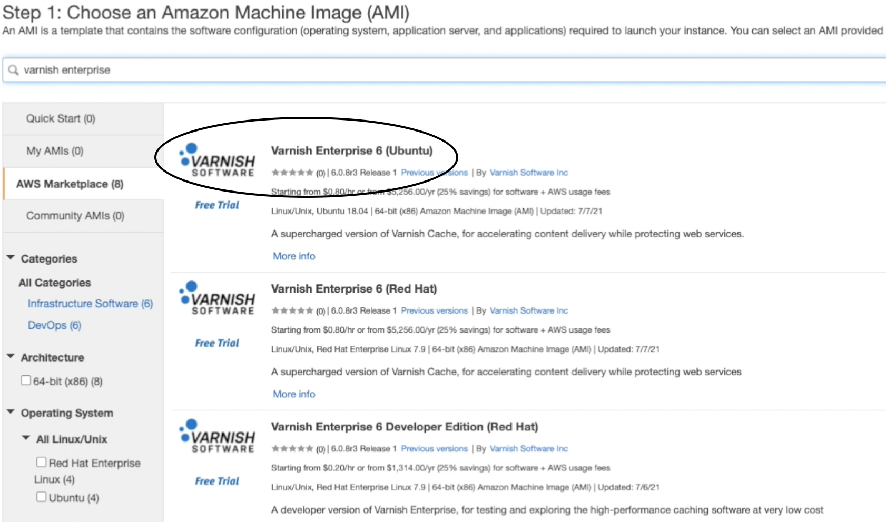Filter by Infrastructure Software (6)

click(x=90, y=304)
